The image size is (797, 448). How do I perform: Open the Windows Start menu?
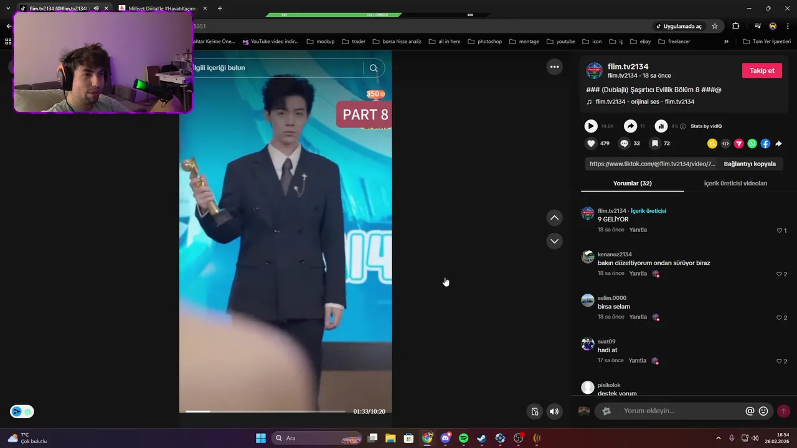point(261,438)
